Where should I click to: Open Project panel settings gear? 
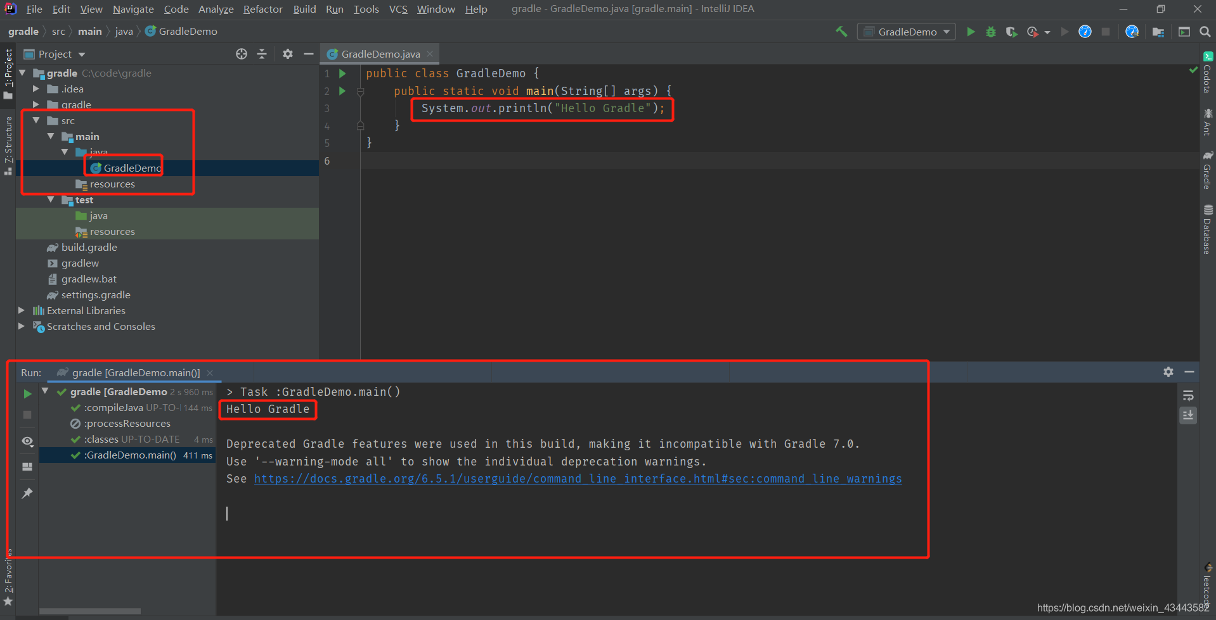click(288, 54)
